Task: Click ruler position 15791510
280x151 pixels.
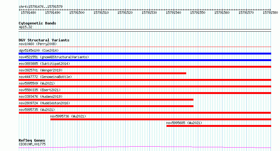Action: [x=101, y=13]
